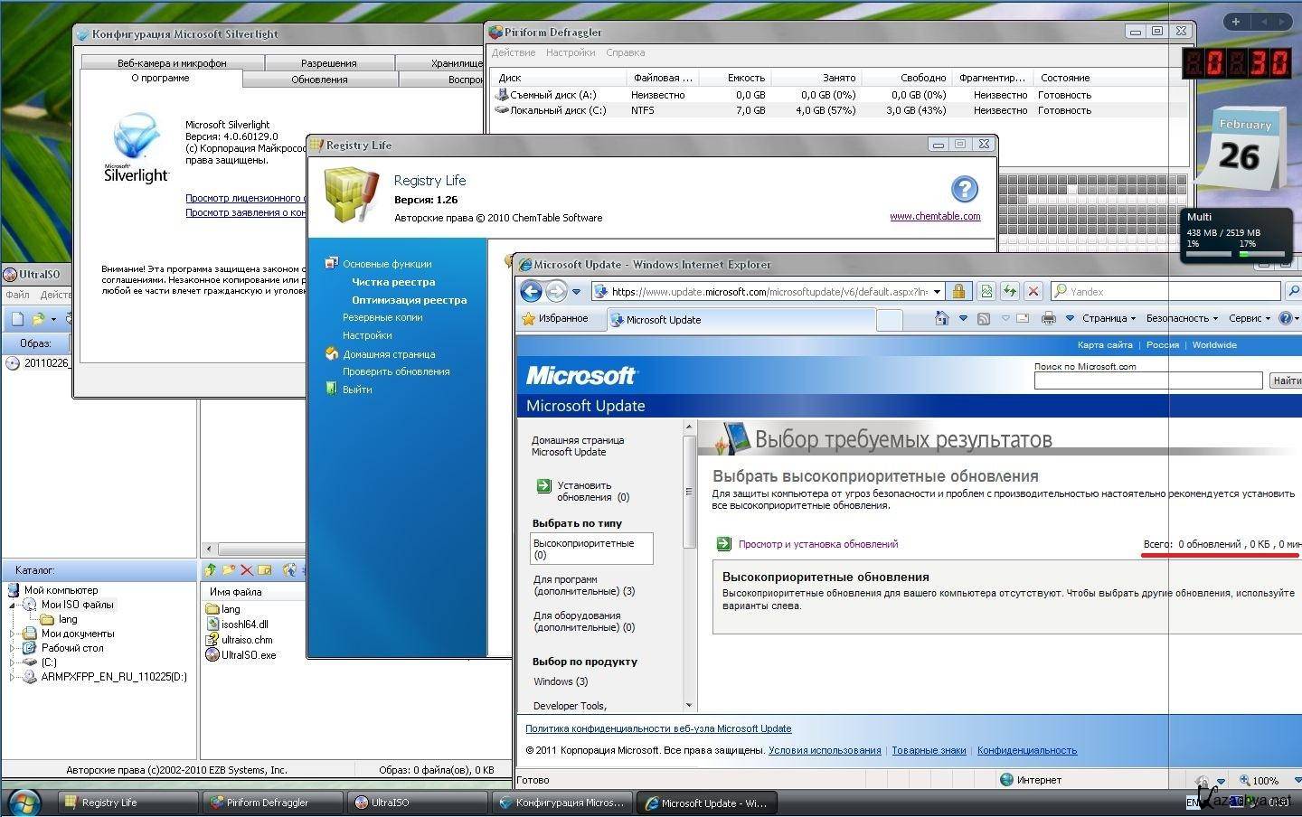Click the print icon in IE toolbar
The image size is (1302, 817).
pyautogui.click(x=1049, y=318)
